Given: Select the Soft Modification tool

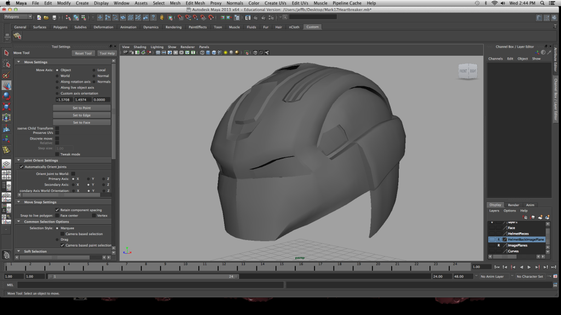Looking at the screenshot, I should point(7,129).
